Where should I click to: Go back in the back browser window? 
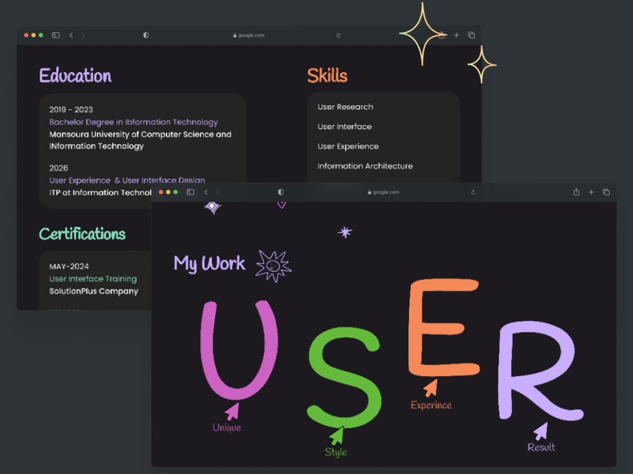(x=71, y=35)
